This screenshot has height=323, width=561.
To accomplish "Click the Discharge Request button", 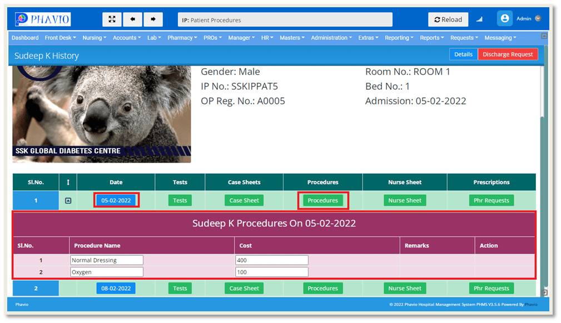I will (507, 54).
